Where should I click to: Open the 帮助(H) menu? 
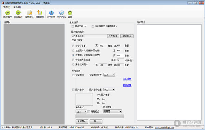pos(17,7)
